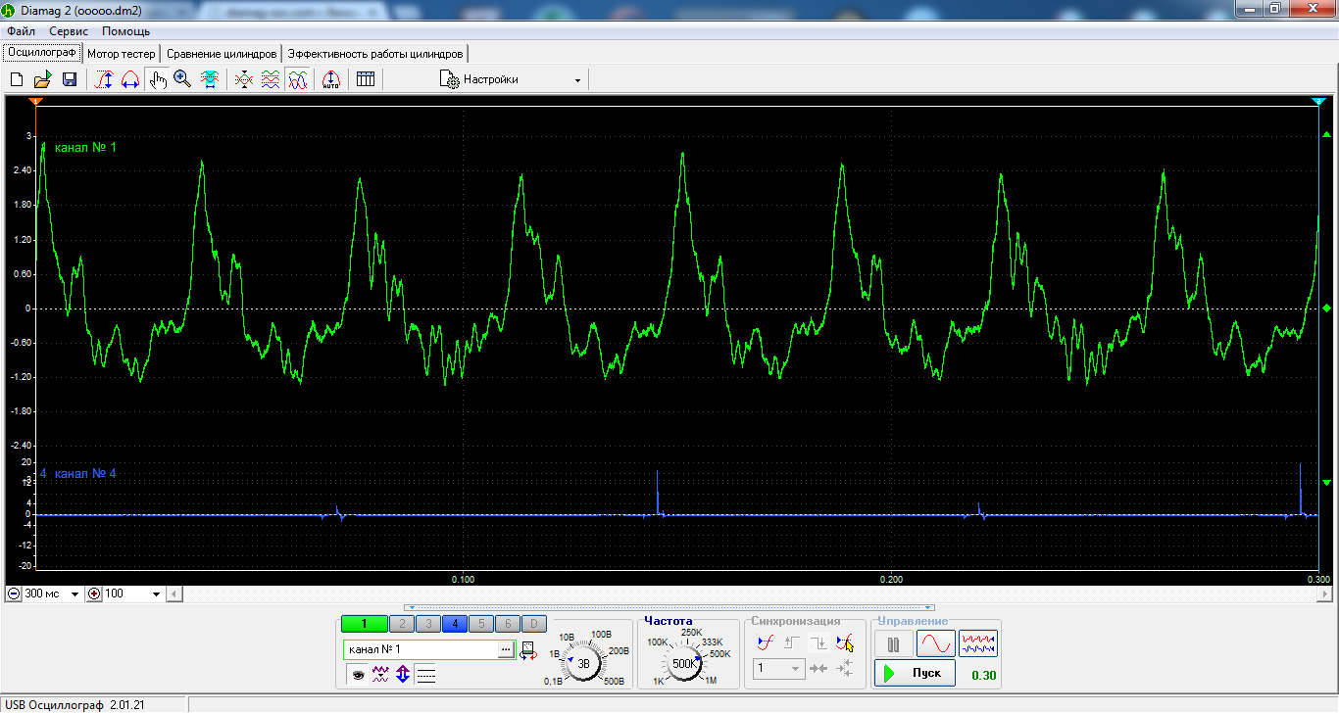
Task: Click the green zero-level diamond marker
Action: 1326,309
